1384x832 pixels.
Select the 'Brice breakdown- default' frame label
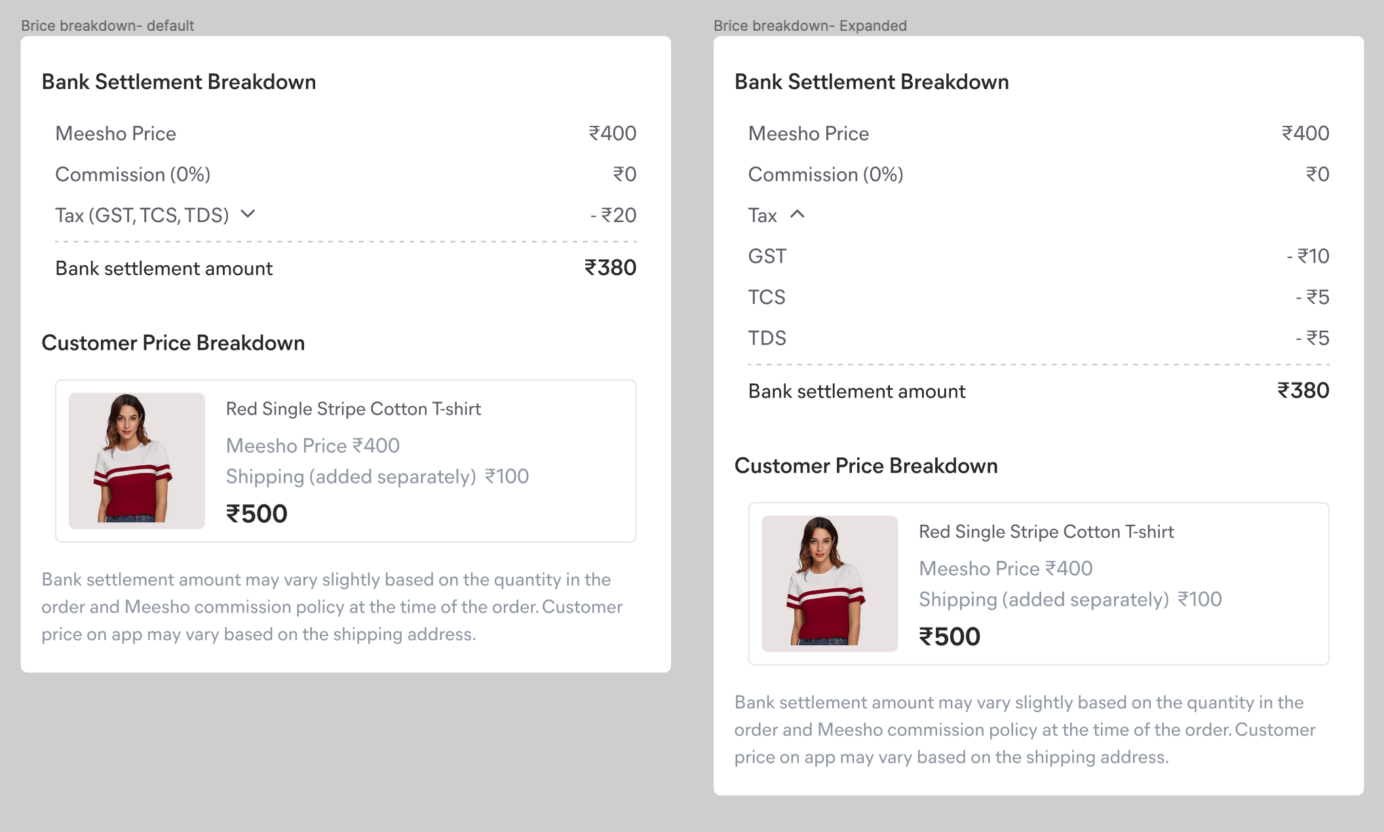107,26
